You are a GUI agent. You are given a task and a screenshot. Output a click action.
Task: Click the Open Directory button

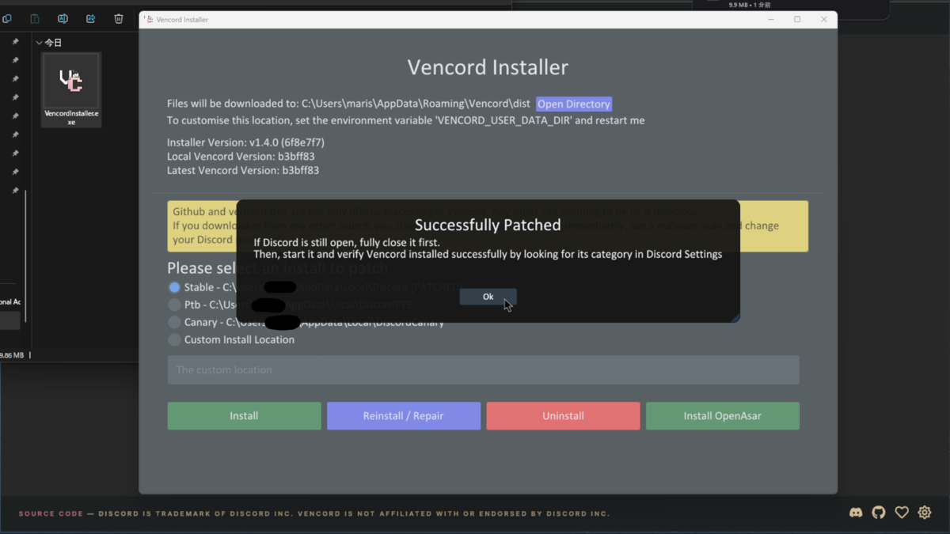point(574,104)
